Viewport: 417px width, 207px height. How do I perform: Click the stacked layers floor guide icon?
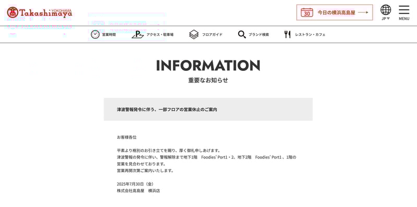tap(194, 34)
